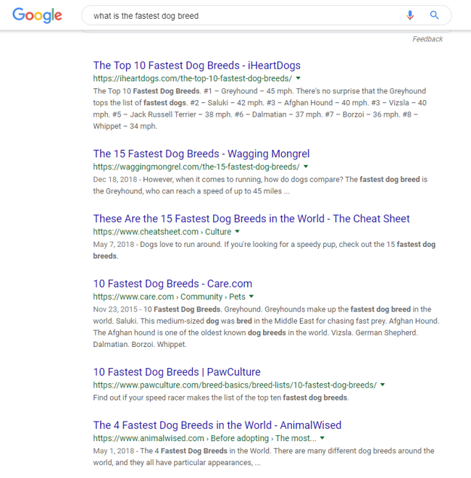Viewport: 471px width, 478px height.
Task: Click the Google logo
Action: (37, 15)
